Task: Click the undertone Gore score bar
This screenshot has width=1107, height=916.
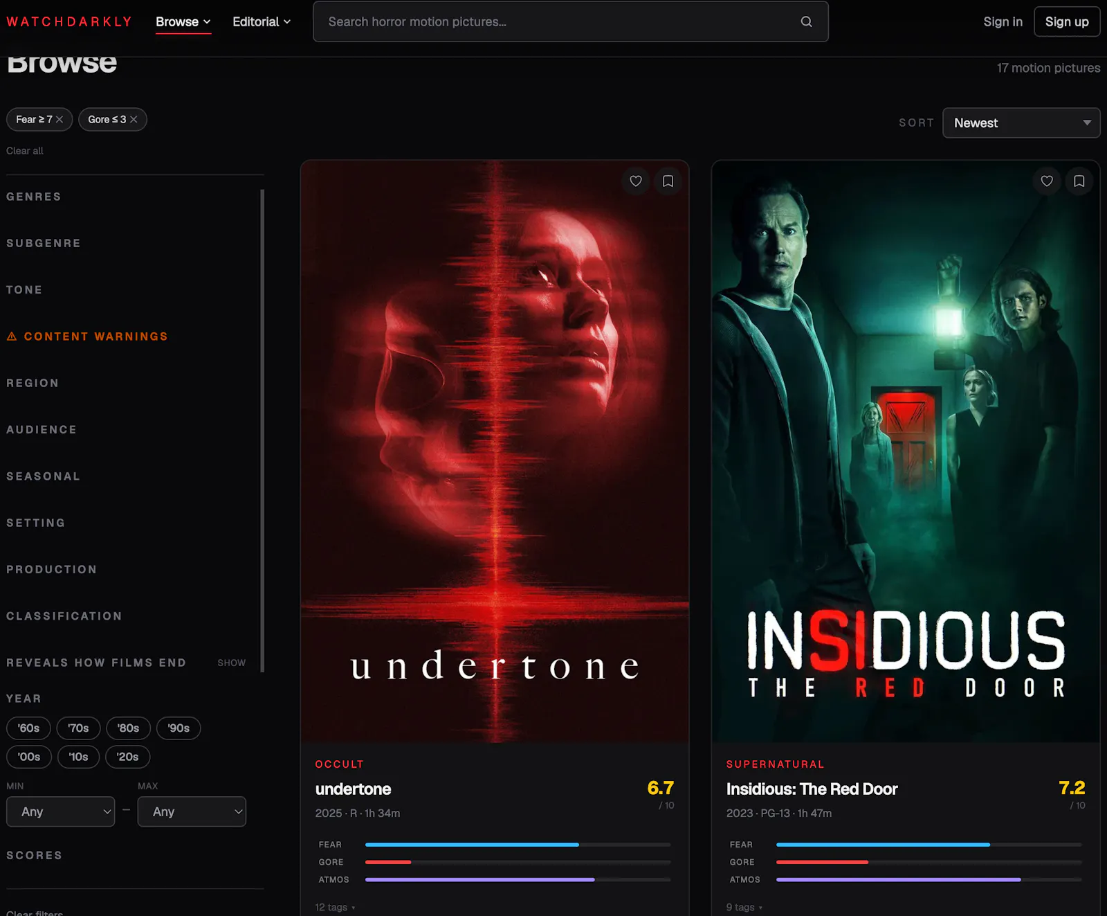Action: [518, 862]
